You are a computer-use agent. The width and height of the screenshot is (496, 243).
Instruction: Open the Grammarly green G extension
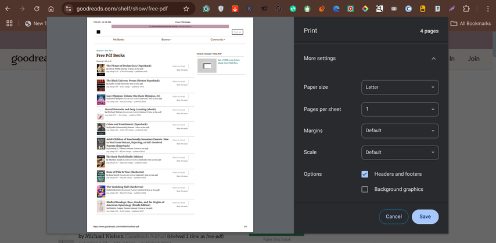point(206,9)
